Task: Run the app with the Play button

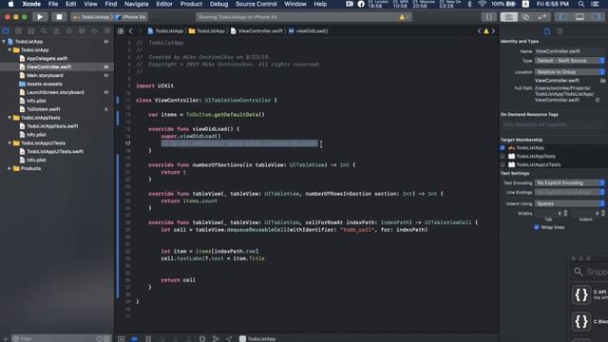Action: click(40, 17)
